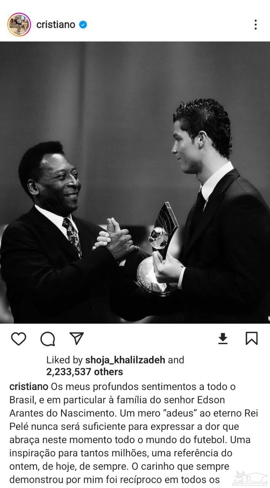
Task: Tap the clasped hands in the photo
Action: point(115,240)
